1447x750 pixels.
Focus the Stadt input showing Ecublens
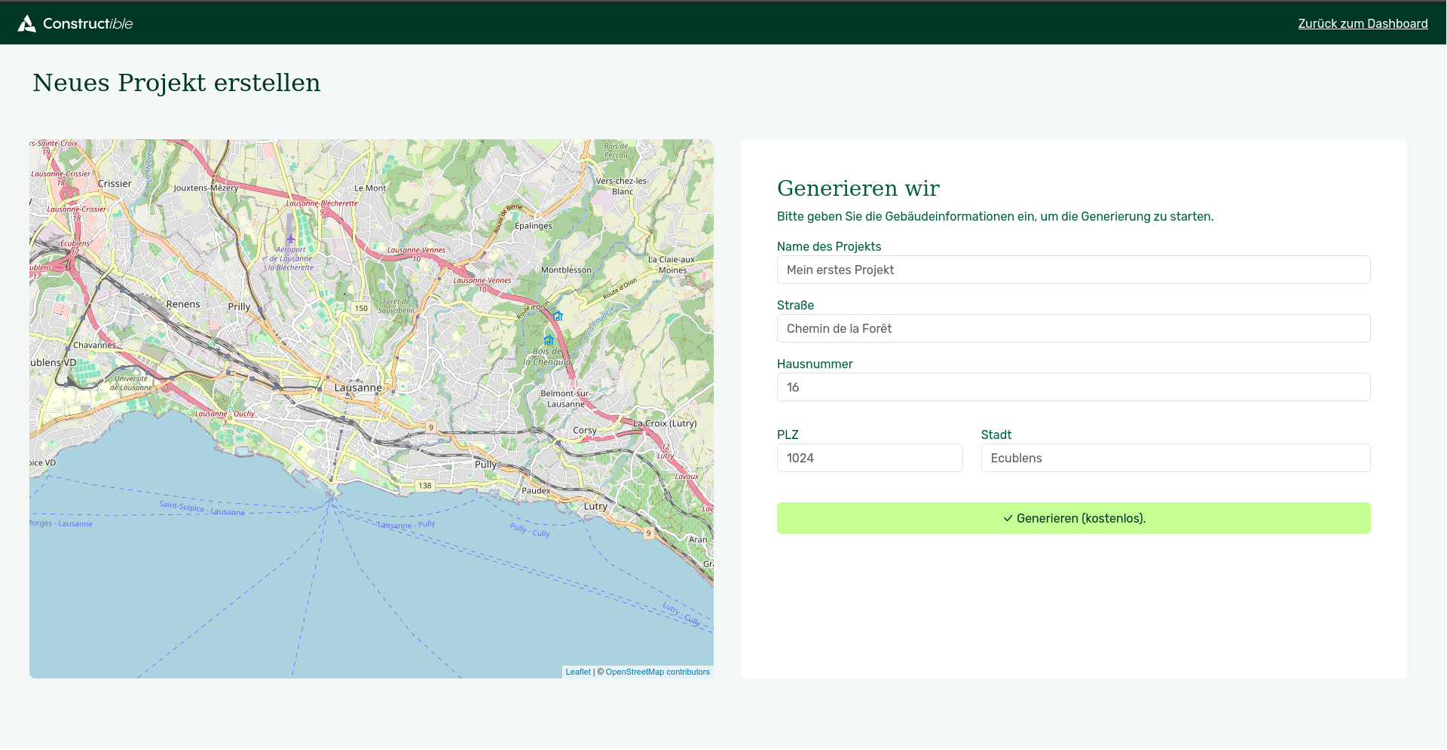(1176, 458)
